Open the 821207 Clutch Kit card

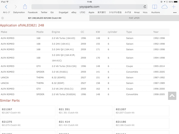142,111
